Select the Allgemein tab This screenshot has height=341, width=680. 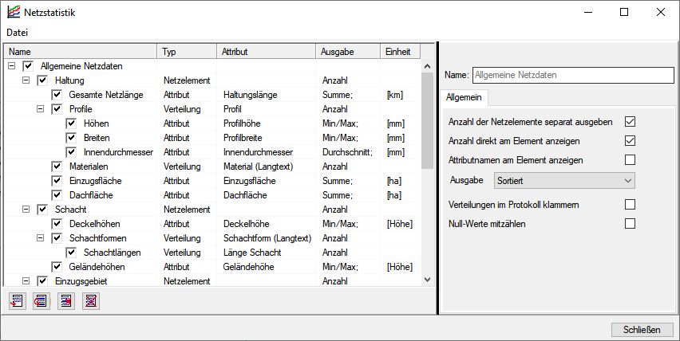point(464,96)
